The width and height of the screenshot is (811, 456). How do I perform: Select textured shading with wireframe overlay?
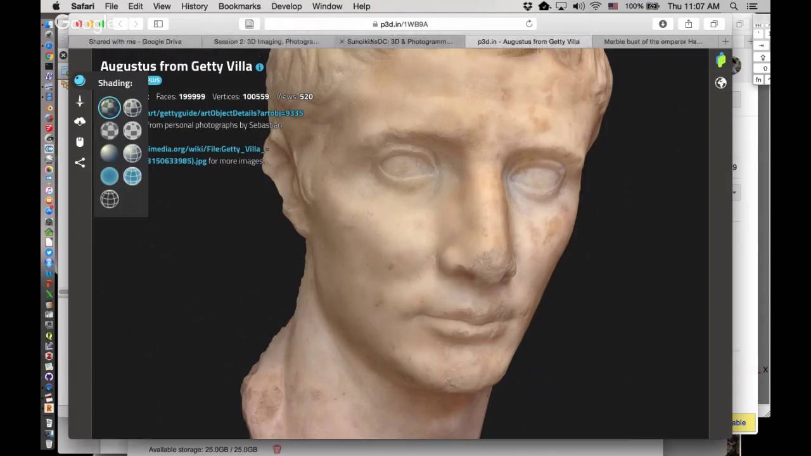coord(132,108)
